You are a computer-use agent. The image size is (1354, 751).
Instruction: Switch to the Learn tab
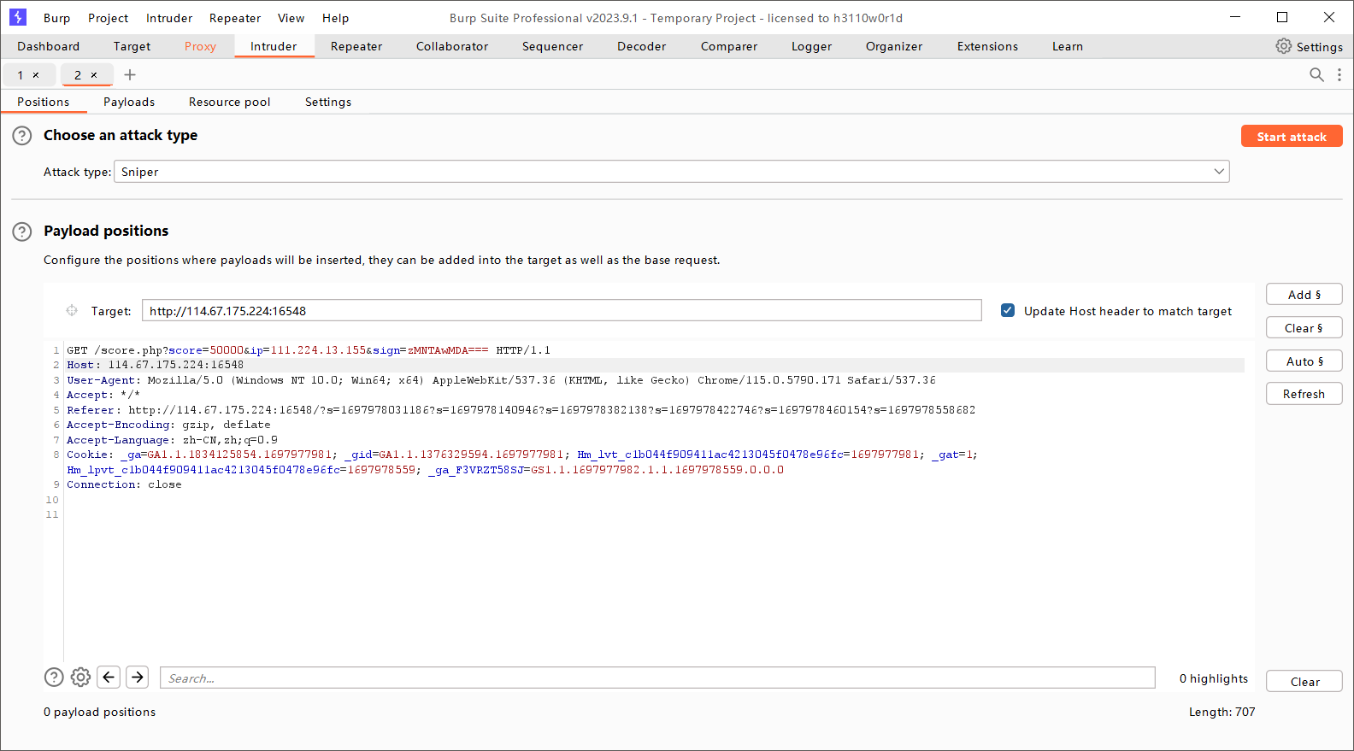1067,46
